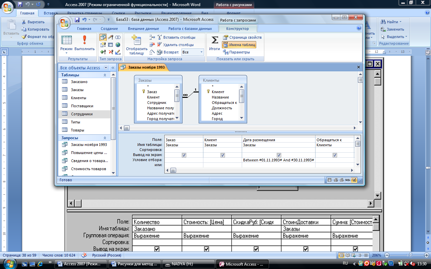
Task: Open the Создание ribbon tab
Action: click(x=109, y=29)
